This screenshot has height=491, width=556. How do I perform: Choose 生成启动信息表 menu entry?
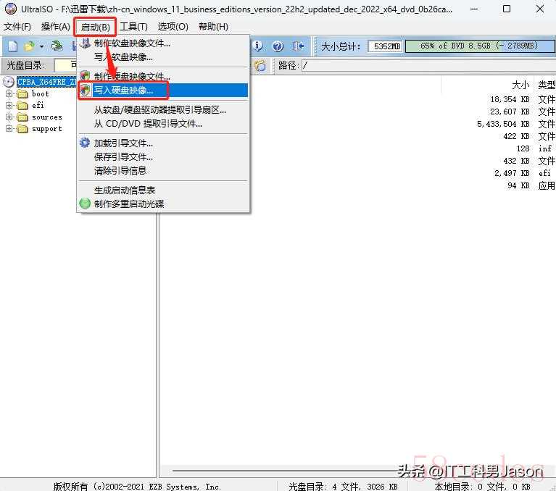pyautogui.click(x=163, y=190)
